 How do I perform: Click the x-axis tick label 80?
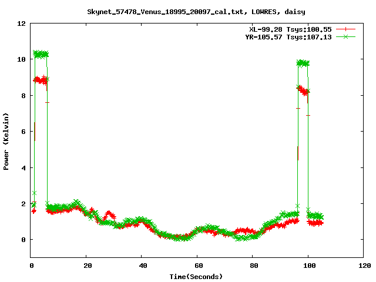pyautogui.click(x=254, y=266)
